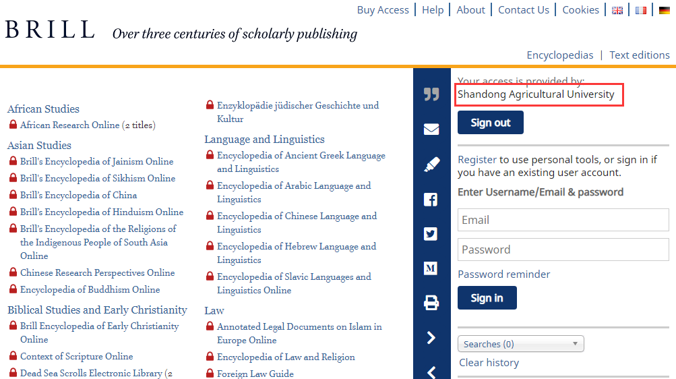This screenshot has width=676, height=379.
Task: Open Brill's Encyclopedia of Jainism Online
Action: [x=97, y=161]
